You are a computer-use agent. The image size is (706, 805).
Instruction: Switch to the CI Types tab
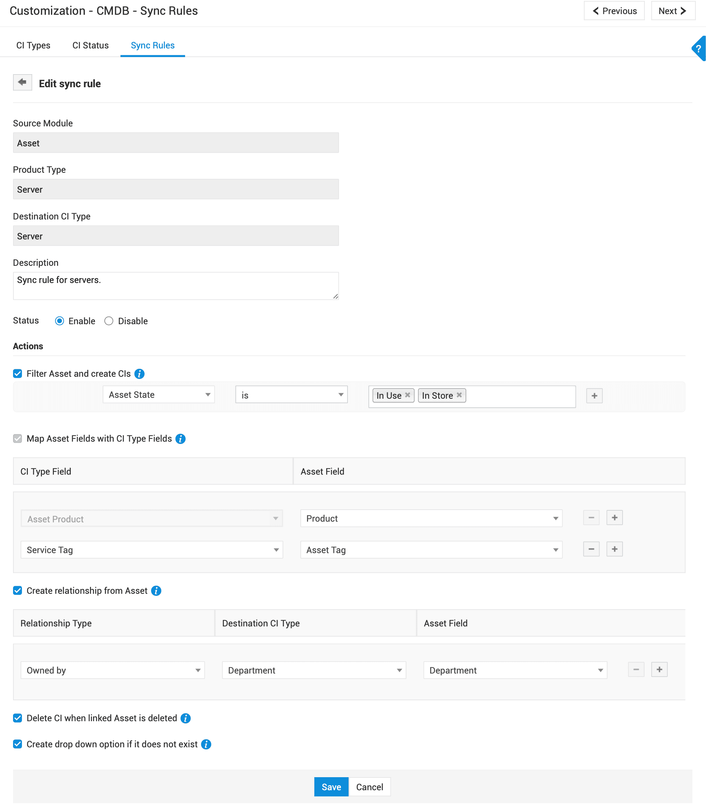33,45
